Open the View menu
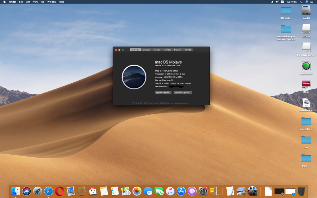The image size is (317, 198). point(36,2)
